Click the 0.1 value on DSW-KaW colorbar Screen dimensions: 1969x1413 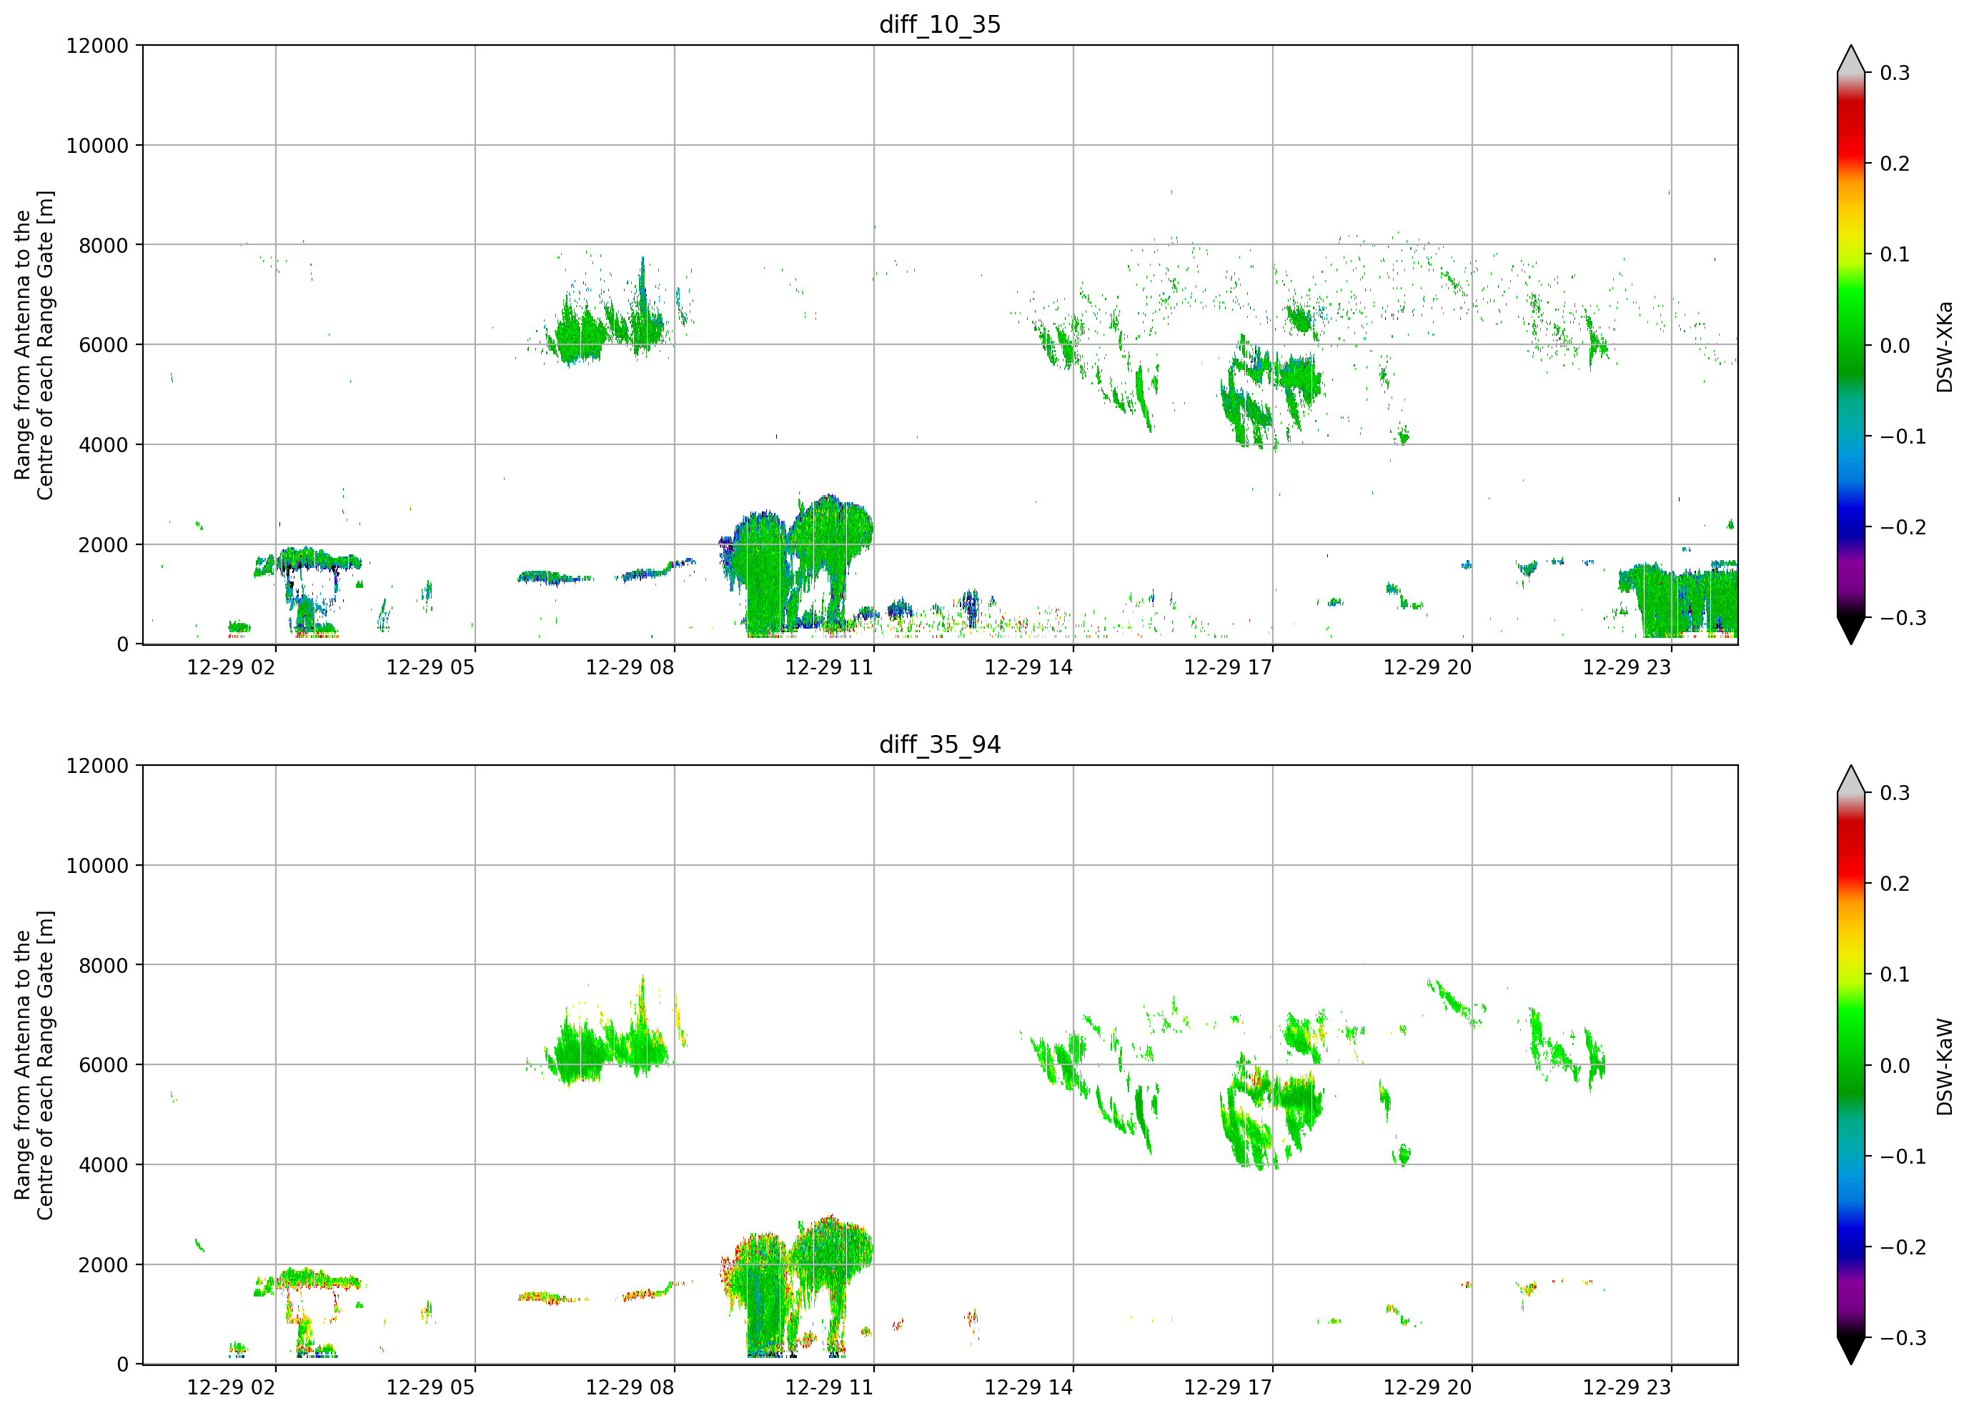click(x=1895, y=974)
